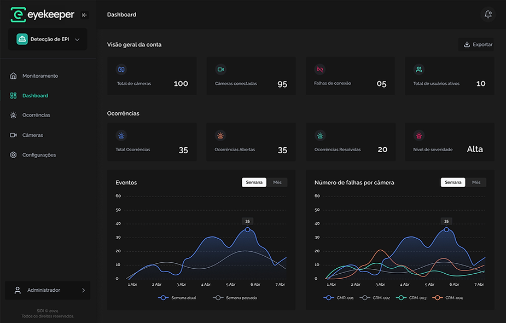Screen dimensions: 506x323
Task: Click the Ocorrências Abertas siren icon
Action: point(220,136)
